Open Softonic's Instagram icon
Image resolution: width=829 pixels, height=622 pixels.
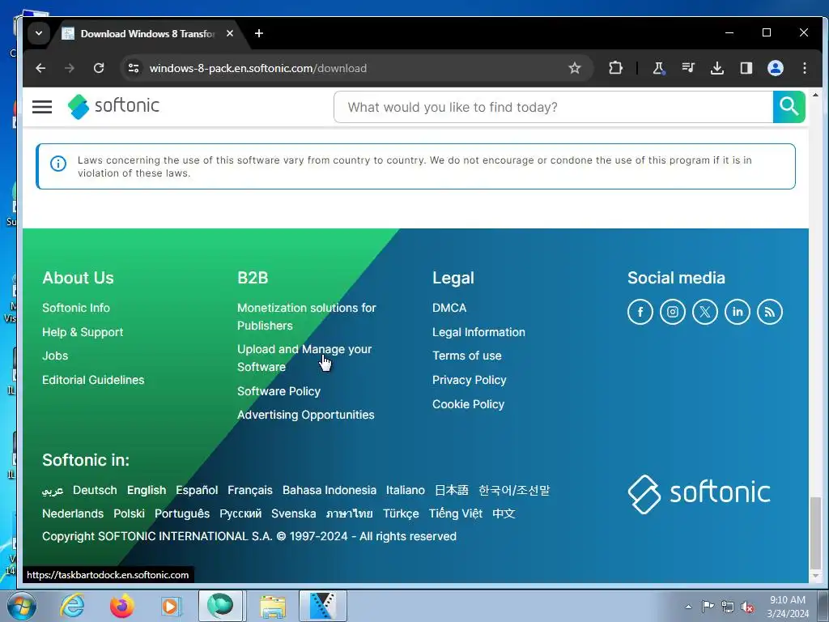(x=673, y=312)
